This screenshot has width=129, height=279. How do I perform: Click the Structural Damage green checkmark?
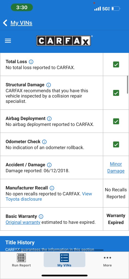116,93
